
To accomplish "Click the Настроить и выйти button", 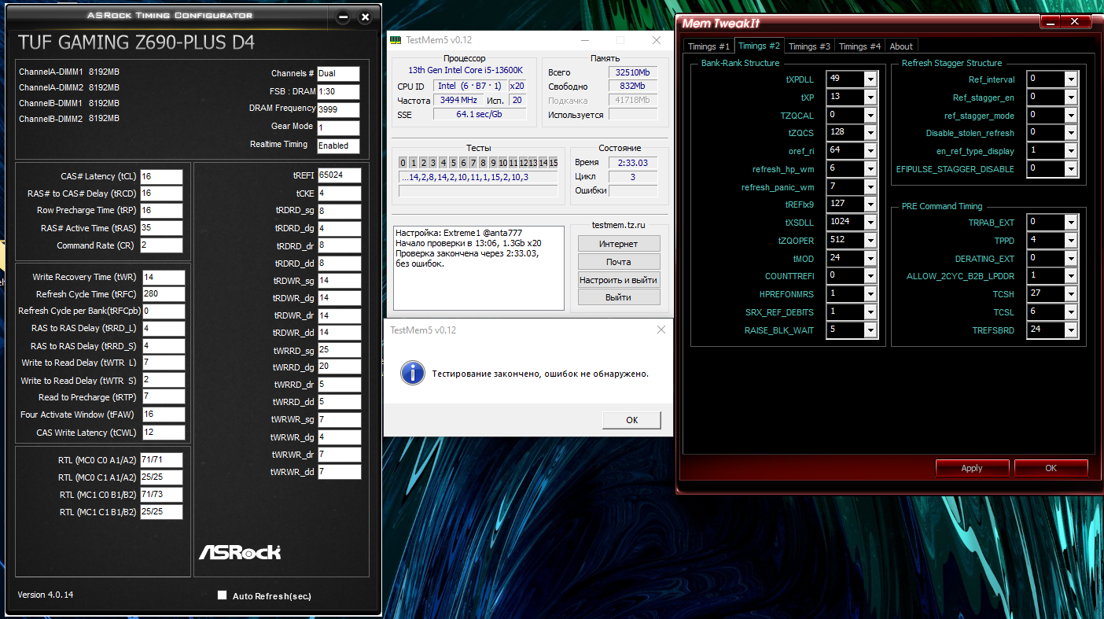I will click(618, 280).
